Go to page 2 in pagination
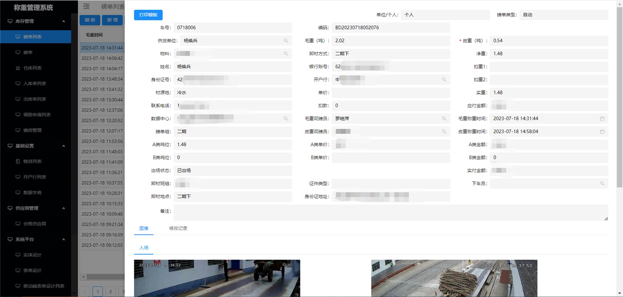The image size is (623, 297). click(110, 292)
